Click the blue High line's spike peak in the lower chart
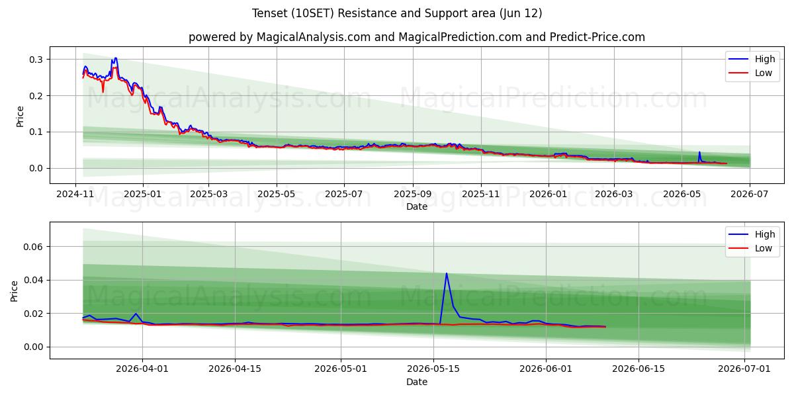This screenshot has width=794, height=397. pos(447,273)
